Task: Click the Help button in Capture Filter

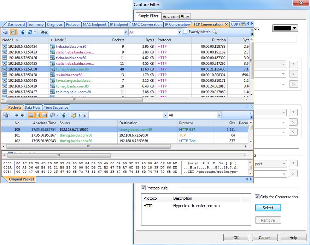Action: (x=293, y=237)
